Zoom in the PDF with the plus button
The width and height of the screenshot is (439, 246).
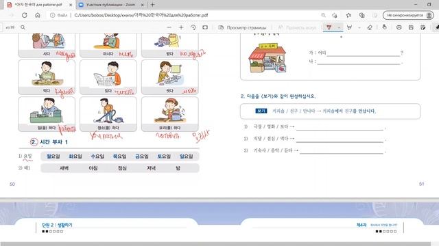tap(181, 27)
